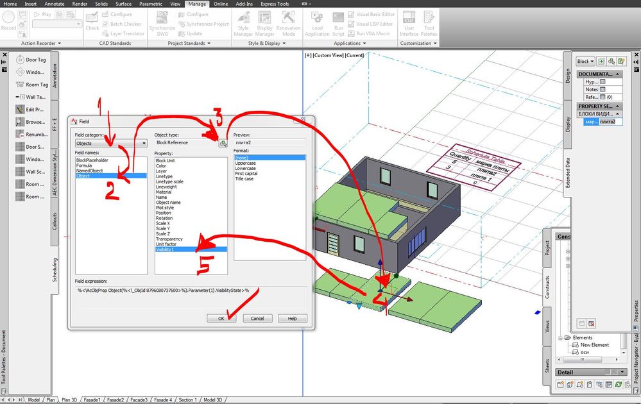Click the [Custom View] viewport label
Screen dimensions: 641x404
pyautogui.click(x=329, y=55)
